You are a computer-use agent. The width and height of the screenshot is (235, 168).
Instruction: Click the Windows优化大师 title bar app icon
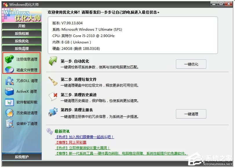coord(6,5)
